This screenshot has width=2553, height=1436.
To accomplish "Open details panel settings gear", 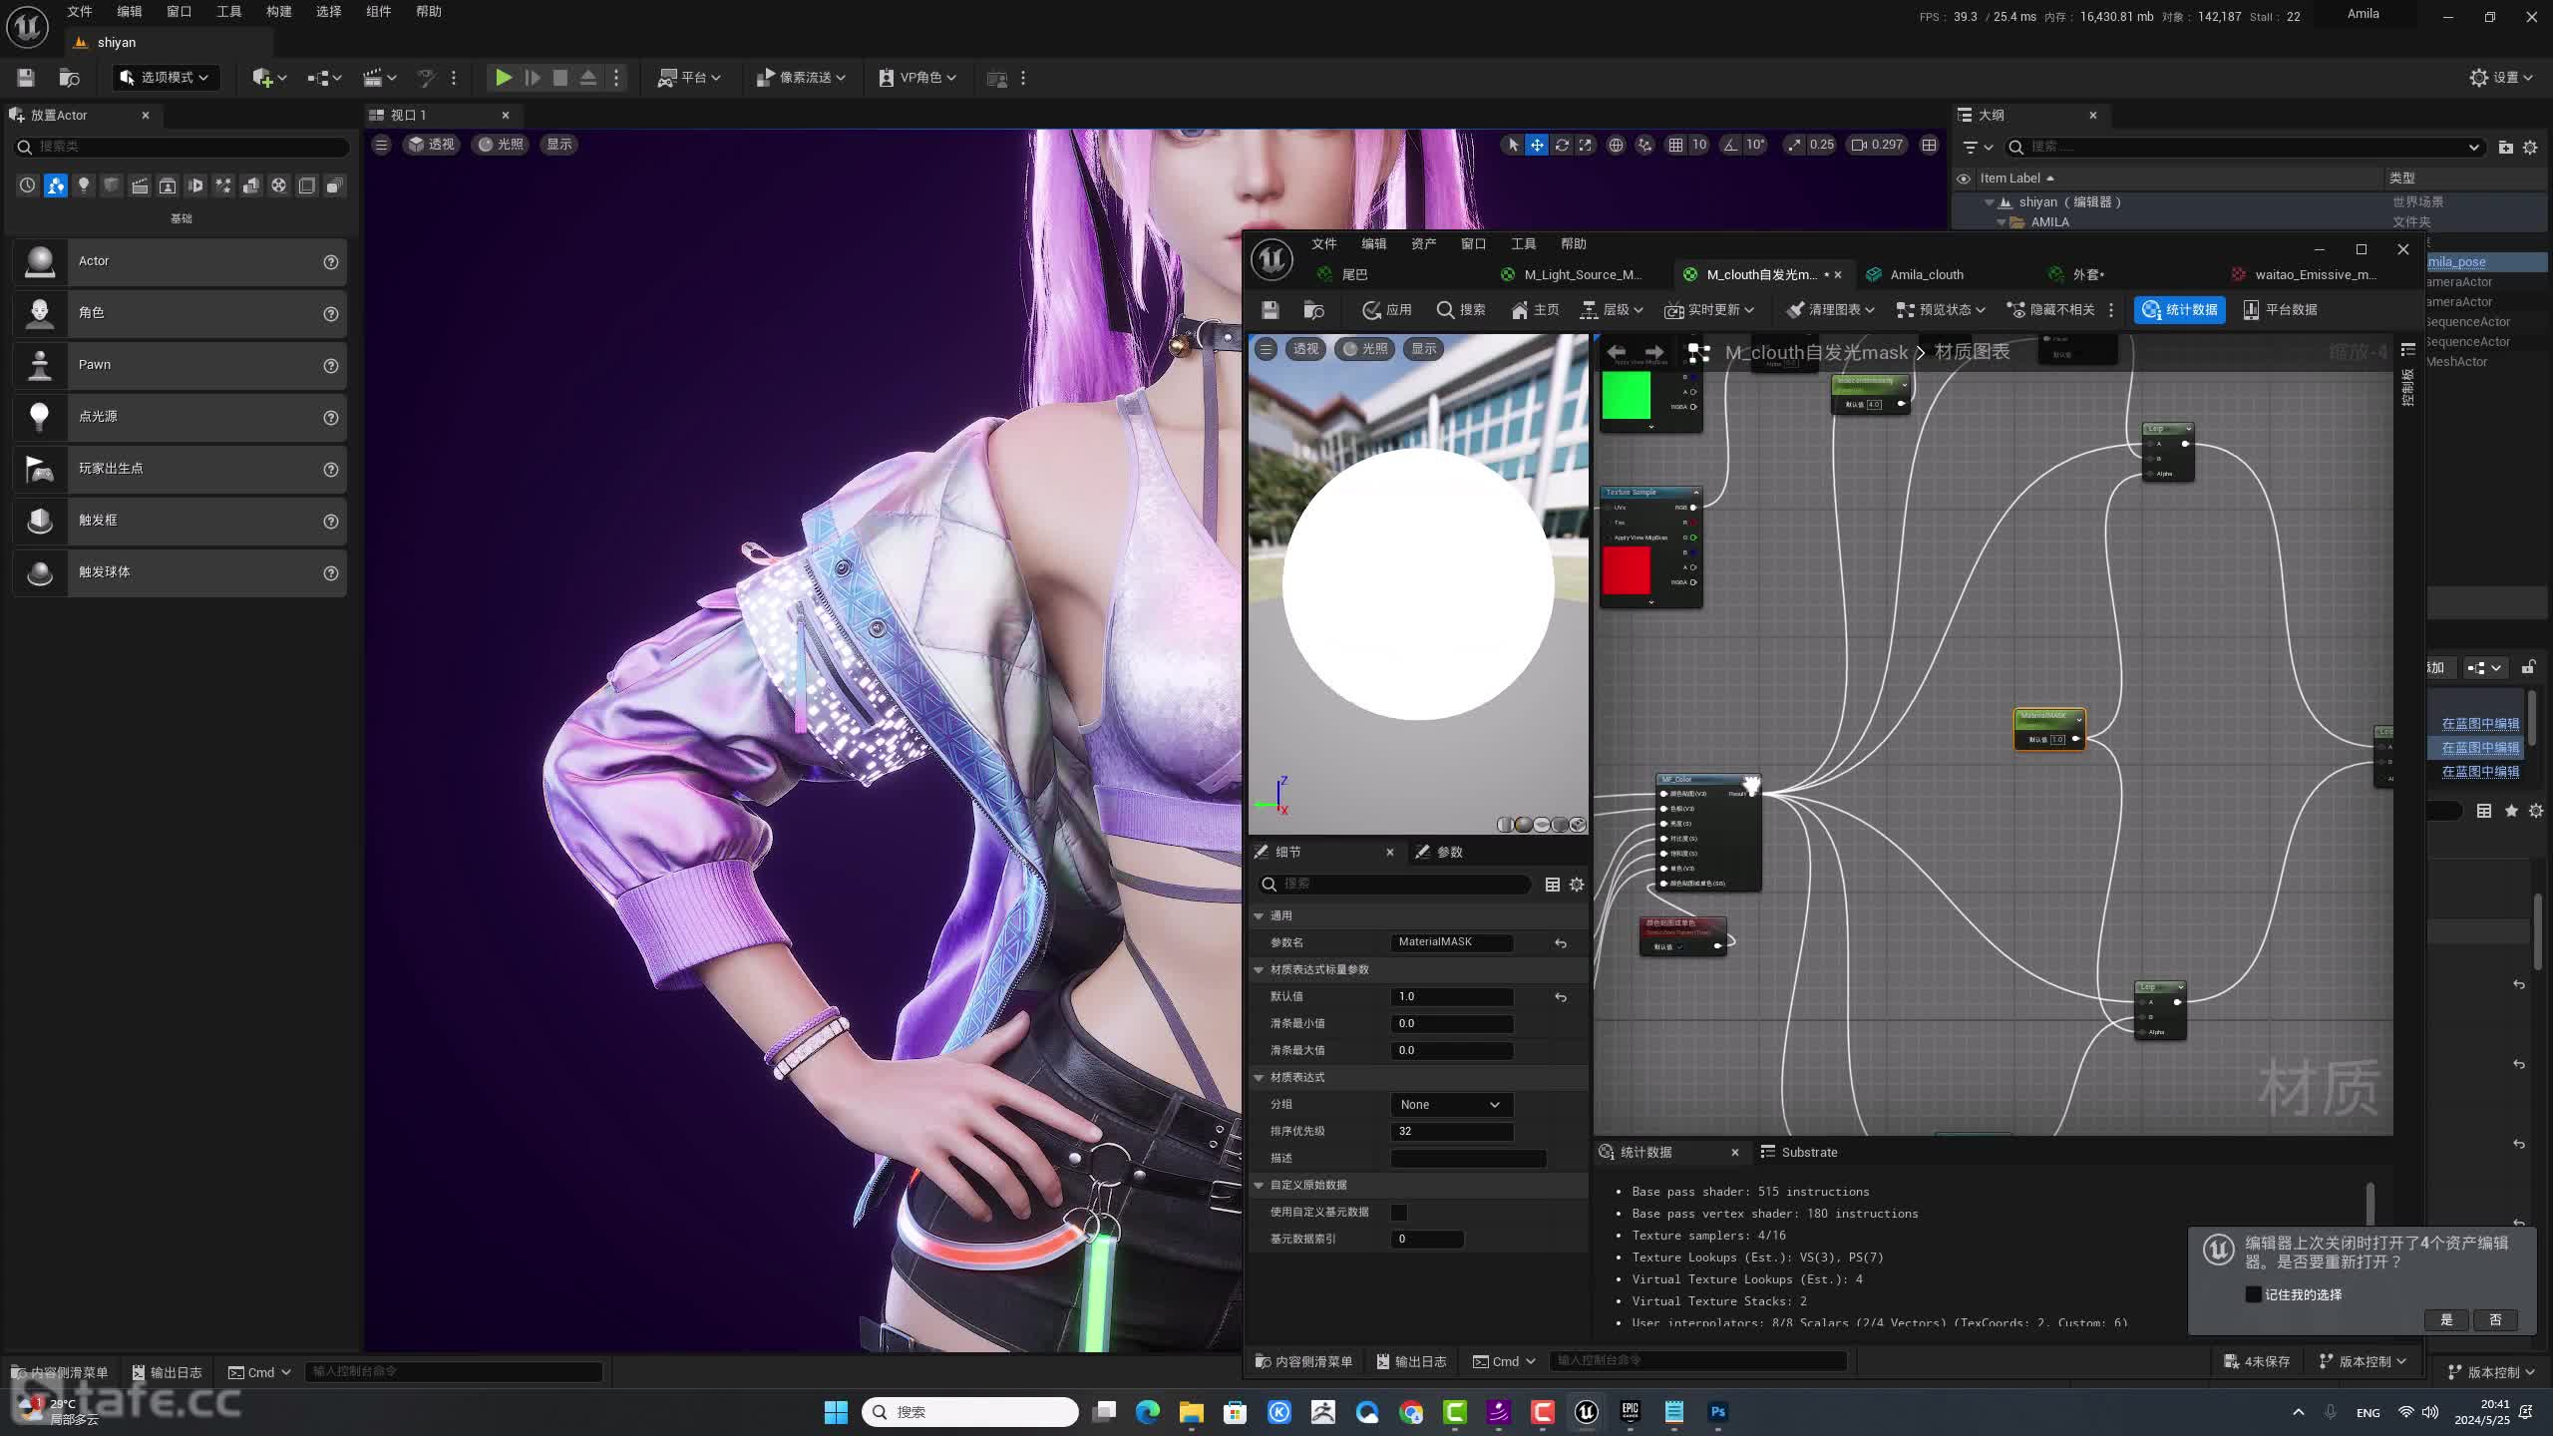I will coord(1577,885).
